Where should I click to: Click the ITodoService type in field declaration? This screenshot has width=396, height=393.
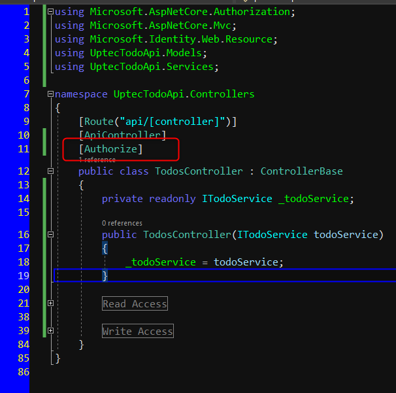237,198
